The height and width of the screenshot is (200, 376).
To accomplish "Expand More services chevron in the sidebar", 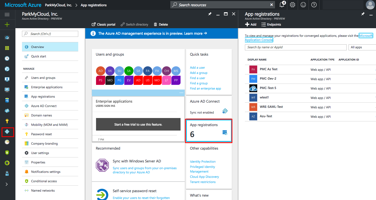I will (x=7, y=184).
